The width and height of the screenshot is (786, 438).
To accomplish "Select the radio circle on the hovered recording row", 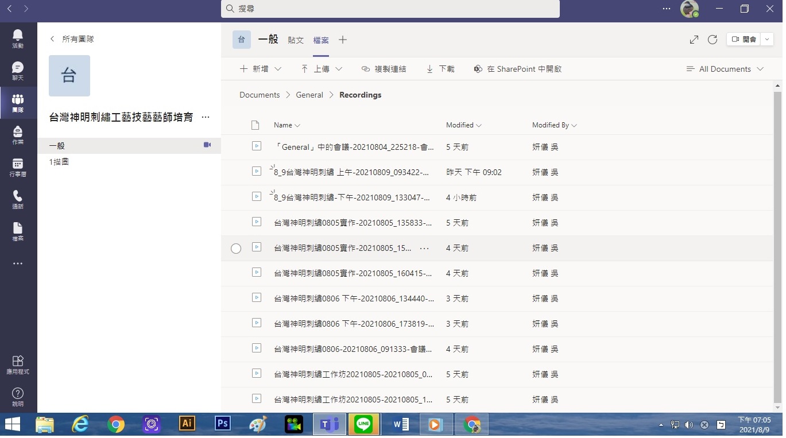I will tap(236, 249).
